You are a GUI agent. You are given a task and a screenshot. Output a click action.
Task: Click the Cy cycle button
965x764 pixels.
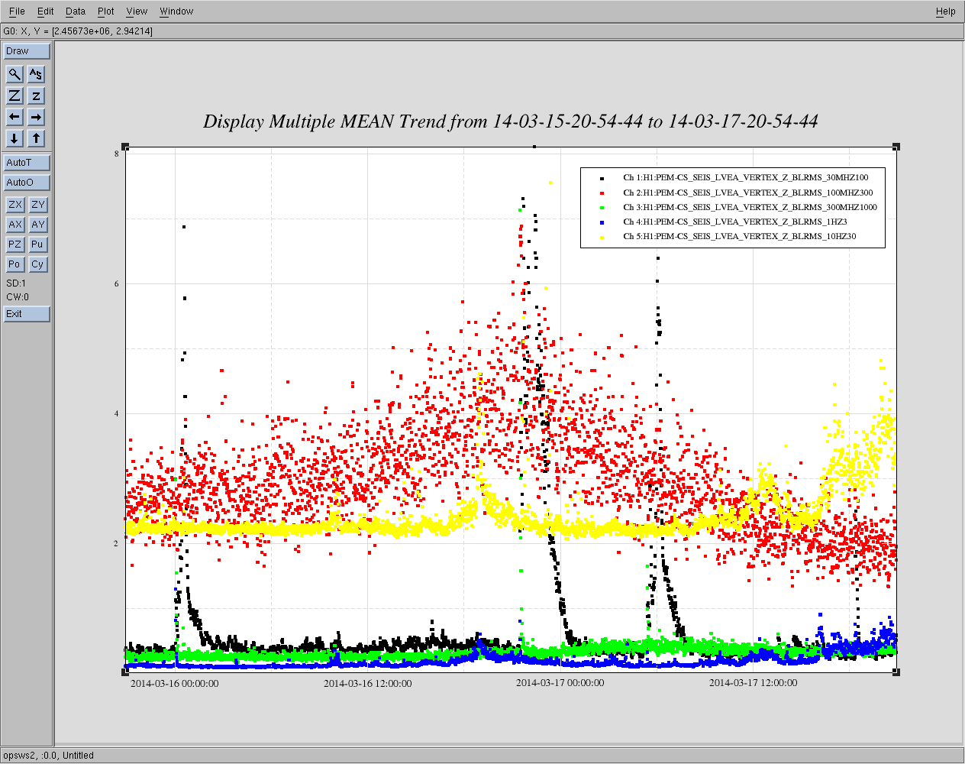[37, 264]
